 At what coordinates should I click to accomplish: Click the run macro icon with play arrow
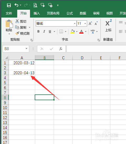(x=43, y=5)
